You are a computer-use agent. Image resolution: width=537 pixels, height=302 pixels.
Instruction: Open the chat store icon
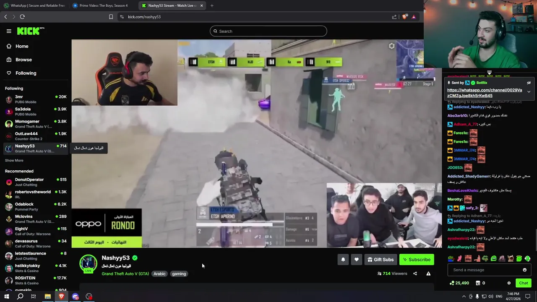[x=477, y=283]
